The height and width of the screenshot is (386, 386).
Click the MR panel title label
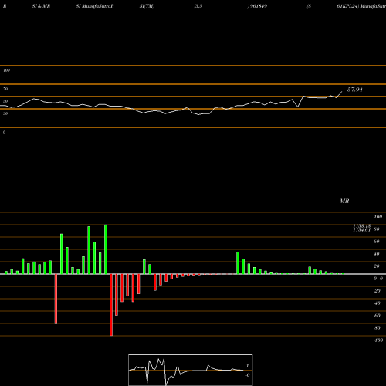(344, 201)
